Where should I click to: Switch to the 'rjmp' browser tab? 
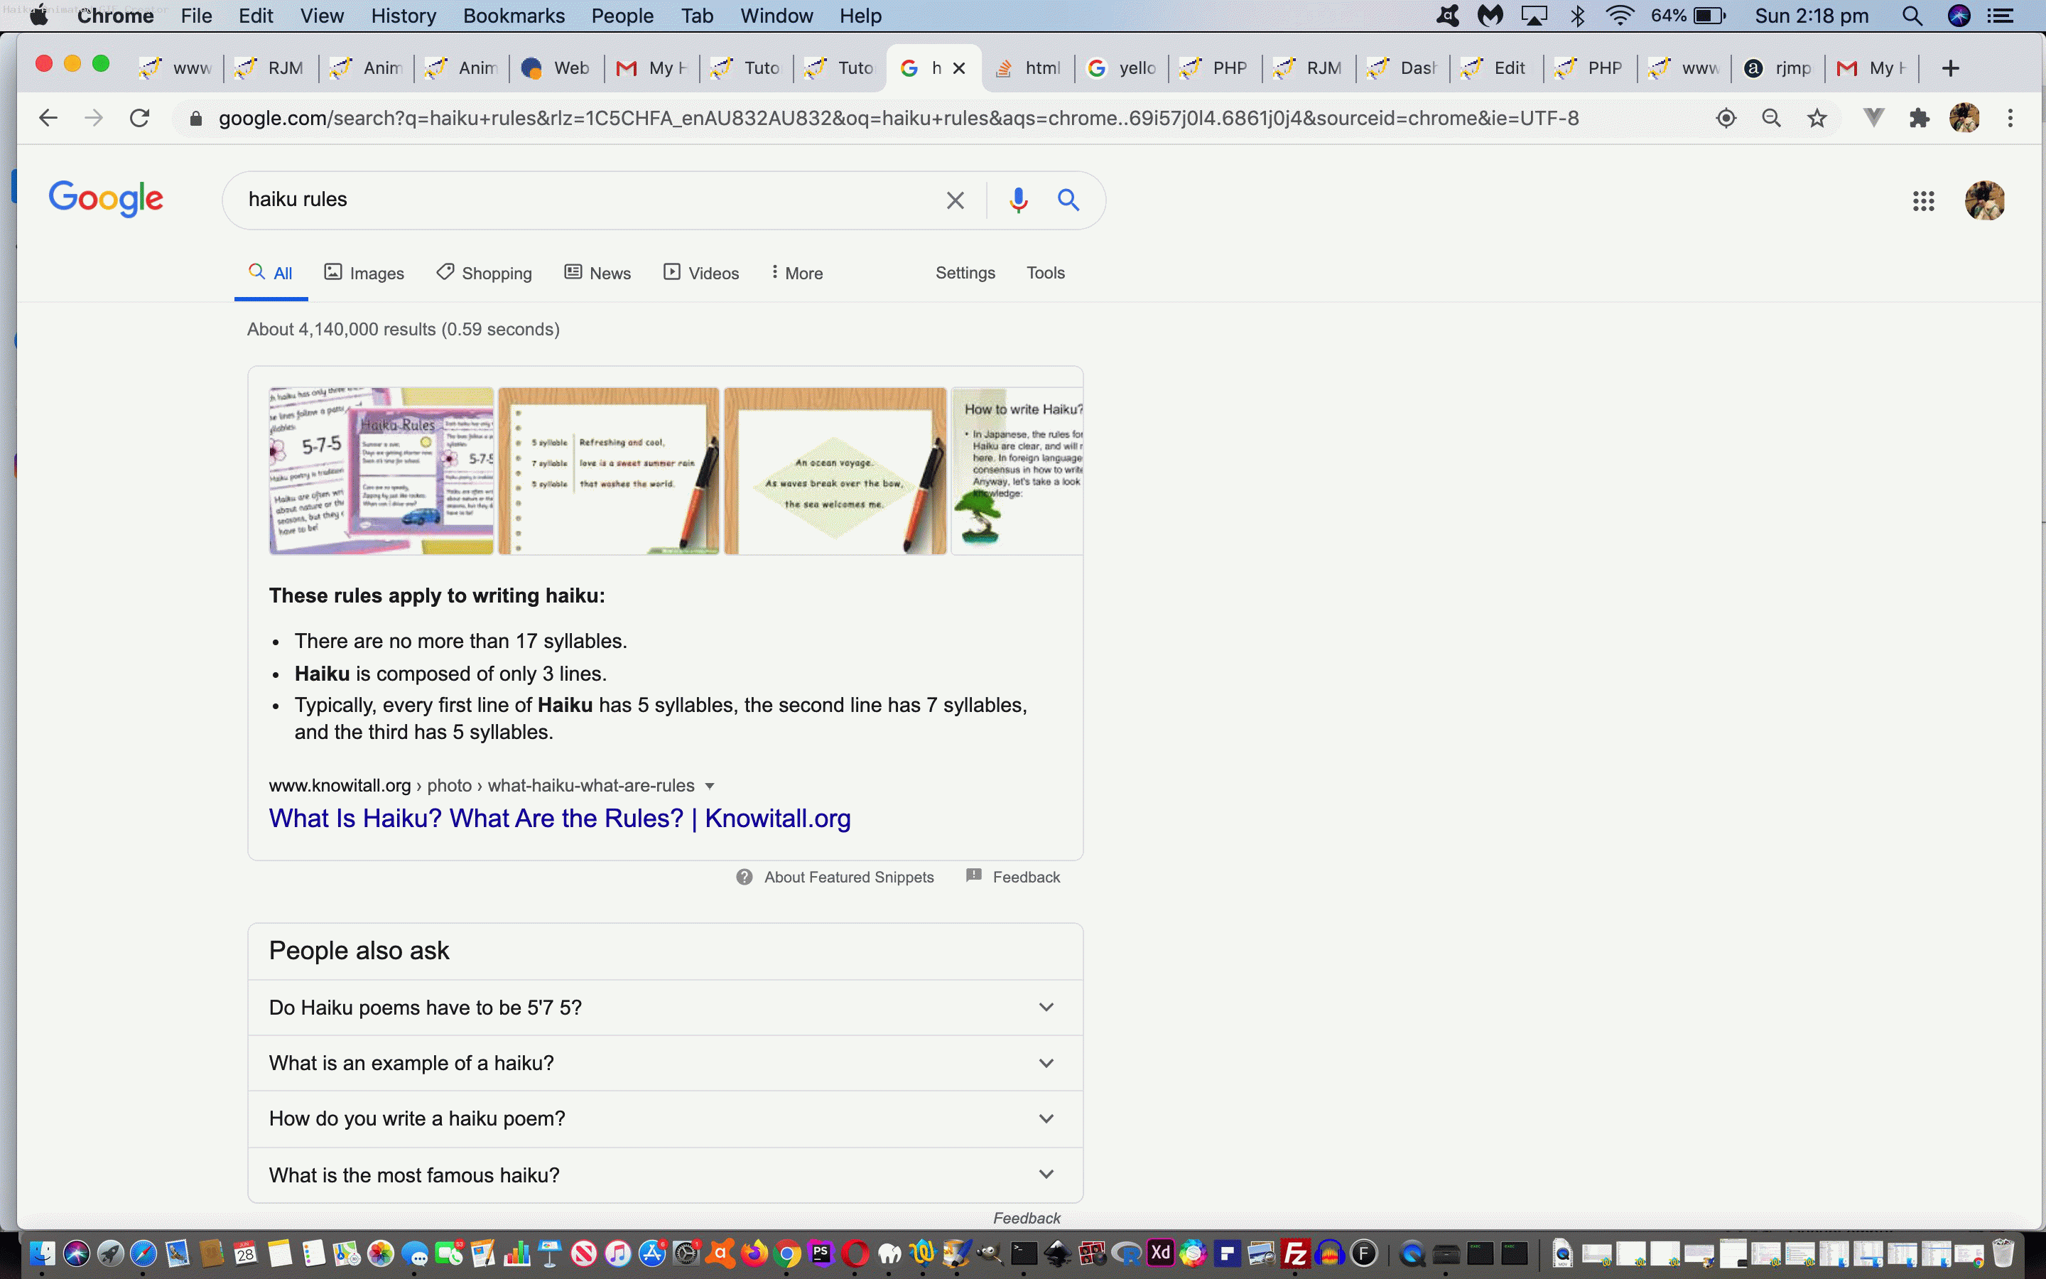(x=1779, y=68)
